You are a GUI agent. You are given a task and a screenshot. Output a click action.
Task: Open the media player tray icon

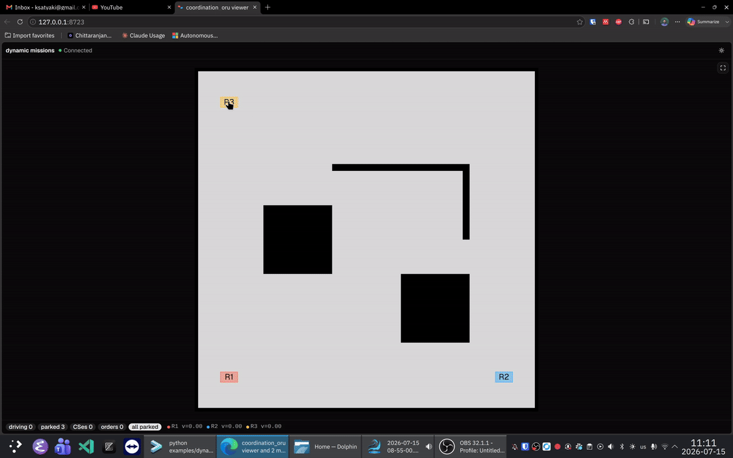point(600,446)
